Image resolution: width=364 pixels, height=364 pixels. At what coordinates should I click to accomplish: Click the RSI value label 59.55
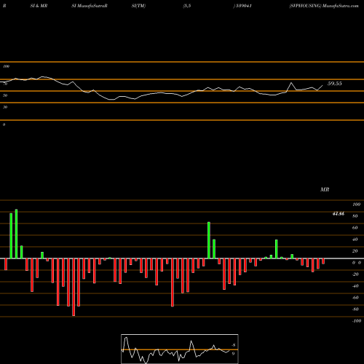click(335, 84)
